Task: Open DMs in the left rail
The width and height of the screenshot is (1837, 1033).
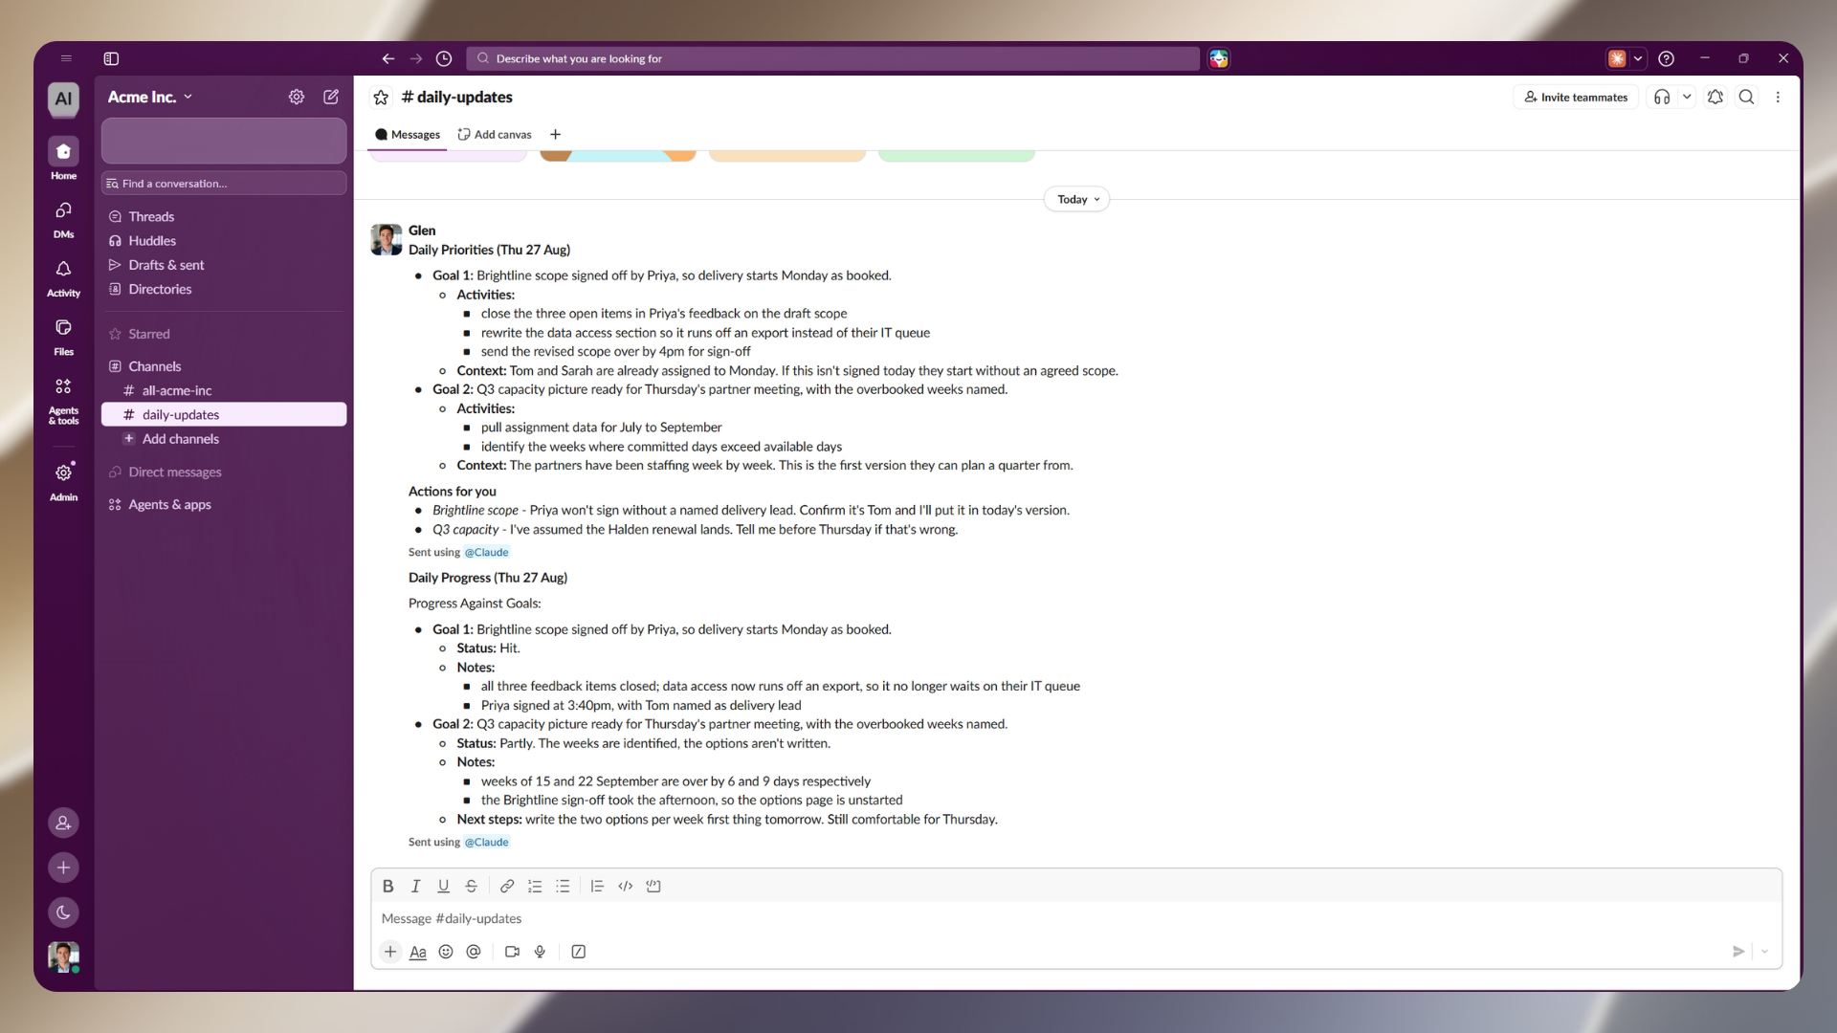Action: (63, 219)
